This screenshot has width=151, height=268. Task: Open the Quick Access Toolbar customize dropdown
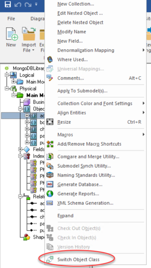point(36,4)
